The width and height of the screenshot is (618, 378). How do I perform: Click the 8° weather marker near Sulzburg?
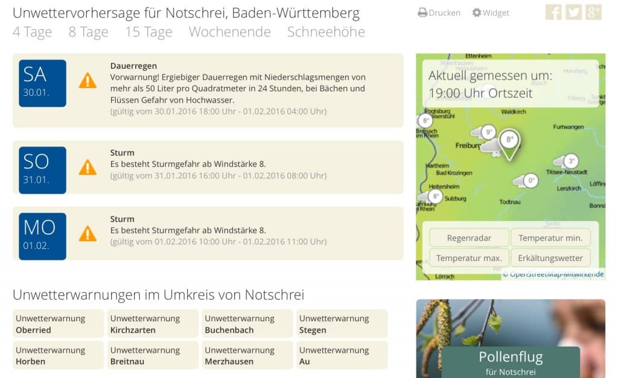click(436, 196)
